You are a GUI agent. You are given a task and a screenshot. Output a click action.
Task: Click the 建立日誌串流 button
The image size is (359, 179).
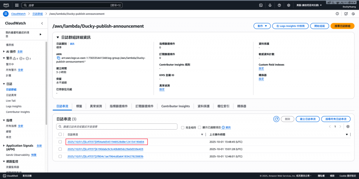[307, 119]
